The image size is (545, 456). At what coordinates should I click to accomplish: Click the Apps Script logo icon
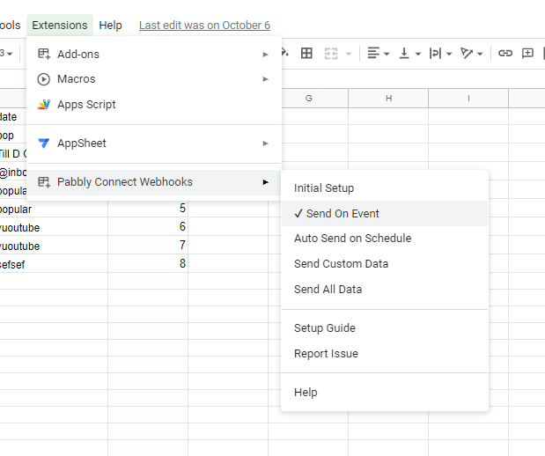point(44,104)
